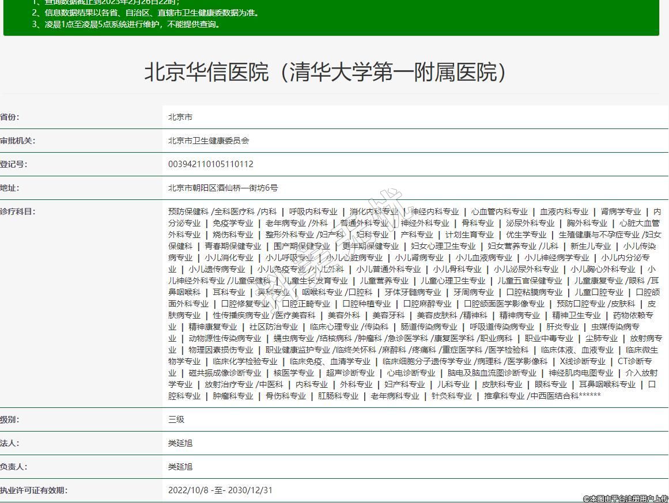Select 北京市卫生健康委员会 approval authority text
The height and width of the screenshot is (503, 669).
point(209,141)
